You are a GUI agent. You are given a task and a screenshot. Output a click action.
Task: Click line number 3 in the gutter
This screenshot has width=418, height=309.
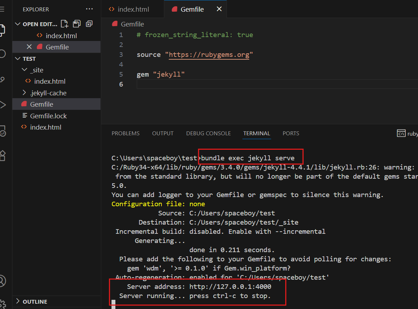tap(121, 55)
